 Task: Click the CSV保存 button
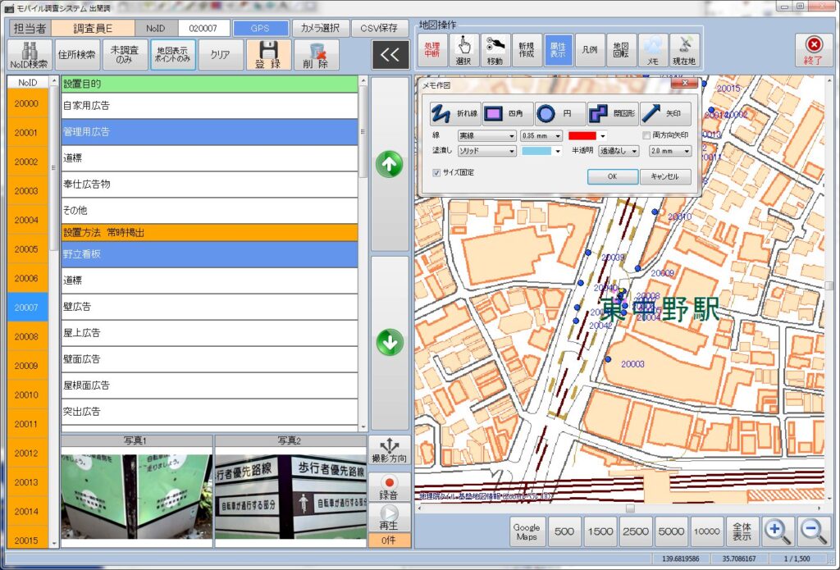(x=380, y=28)
